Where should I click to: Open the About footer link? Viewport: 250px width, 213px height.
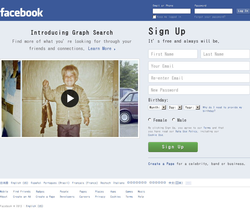(4, 197)
